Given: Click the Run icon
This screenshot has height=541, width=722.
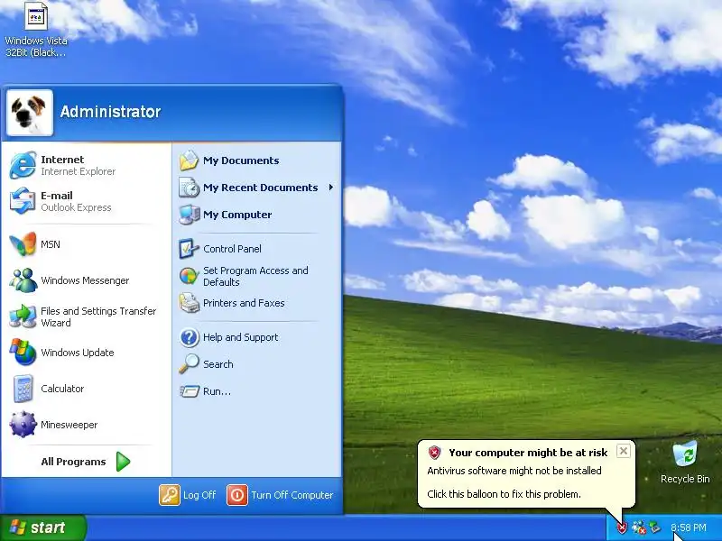Looking at the screenshot, I should pyautogui.click(x=189, y=391).
